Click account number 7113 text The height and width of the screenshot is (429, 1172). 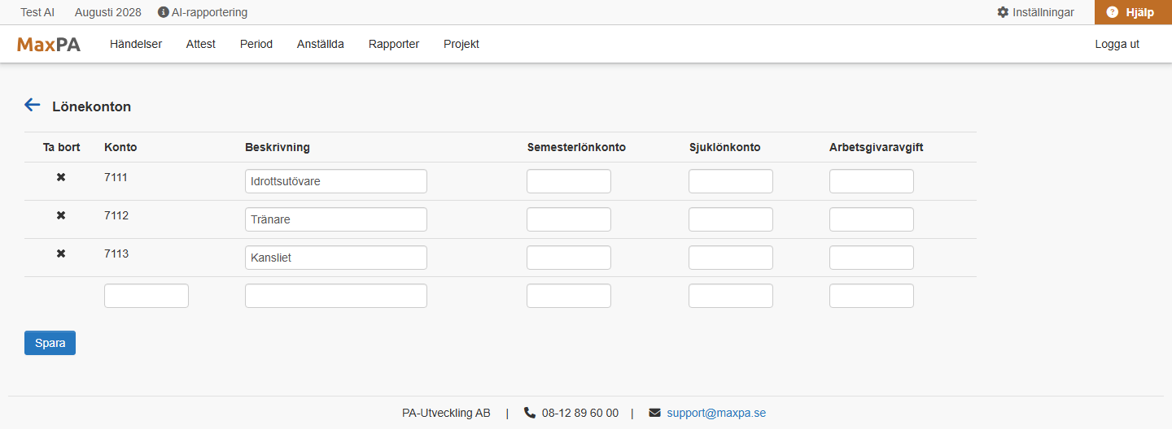tap(116, 253)
